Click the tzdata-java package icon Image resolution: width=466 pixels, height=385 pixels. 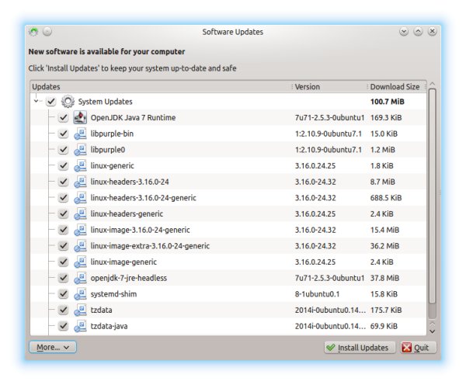click(x=80, y=326)
